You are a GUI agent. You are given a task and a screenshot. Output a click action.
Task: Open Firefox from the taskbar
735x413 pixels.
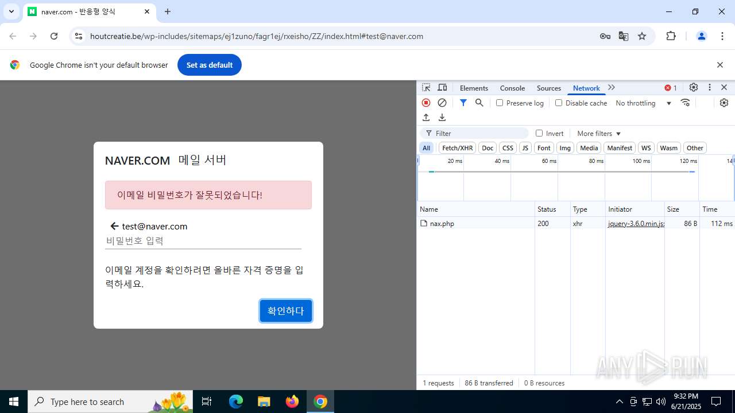(292, 402)
